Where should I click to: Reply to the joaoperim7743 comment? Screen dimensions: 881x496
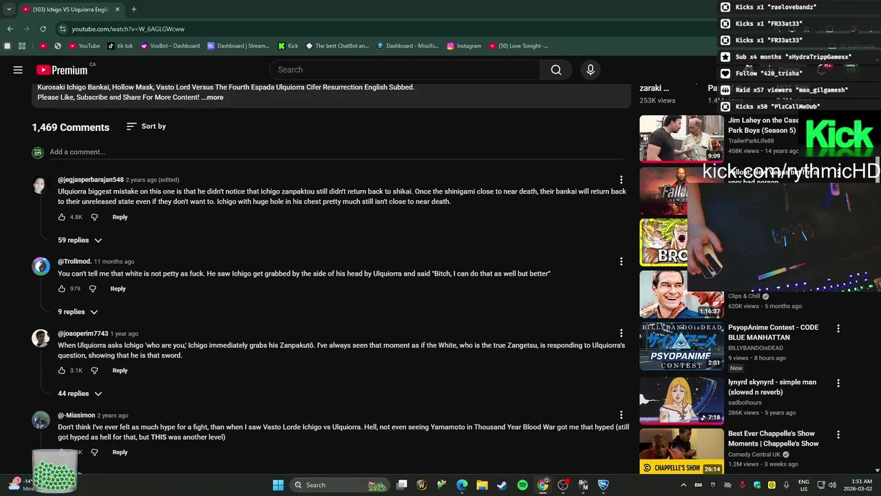coord(120,371)
